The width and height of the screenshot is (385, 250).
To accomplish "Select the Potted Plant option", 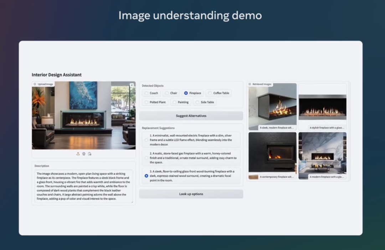I will pyautogui.click(x=147, y=103).
